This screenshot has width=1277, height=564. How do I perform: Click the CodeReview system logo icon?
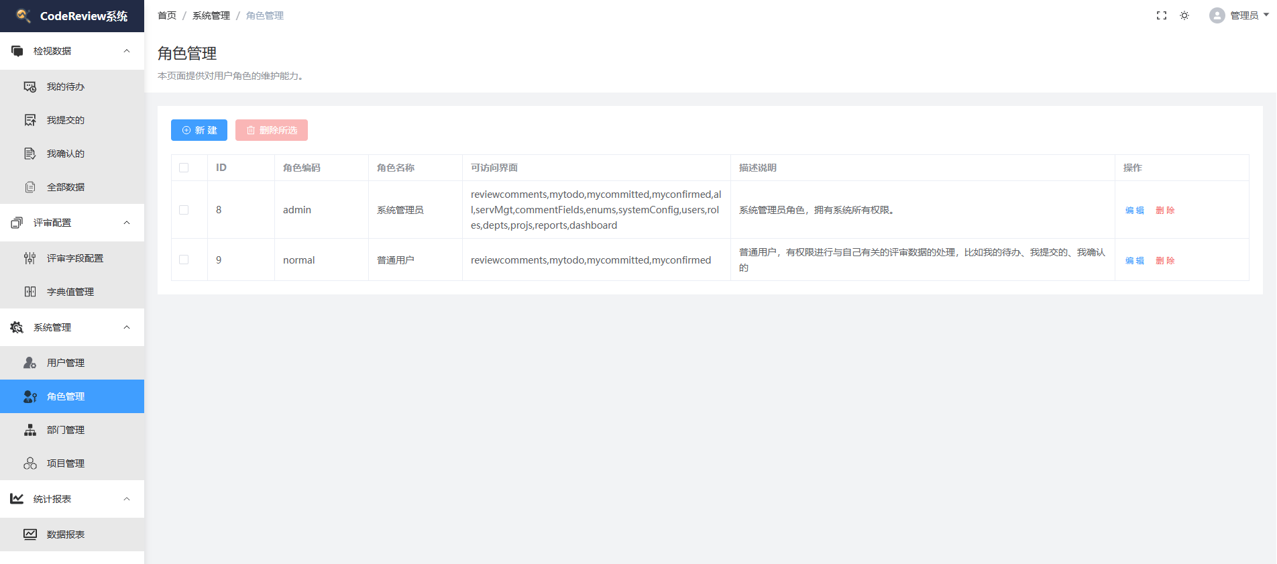tap(23, 15)
